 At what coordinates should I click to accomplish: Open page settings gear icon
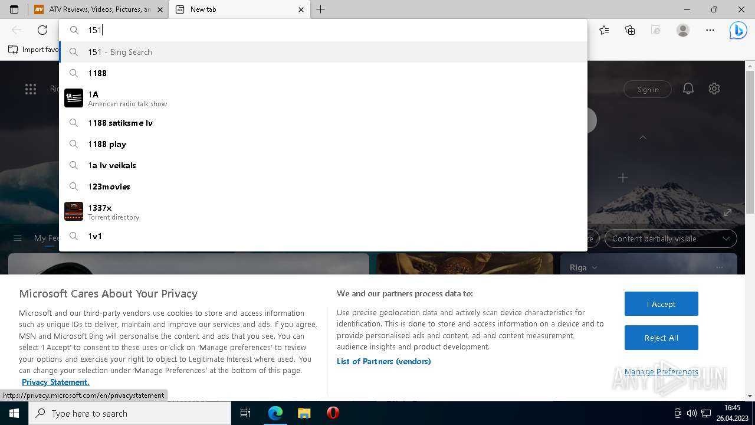click(x=714, y=89)
